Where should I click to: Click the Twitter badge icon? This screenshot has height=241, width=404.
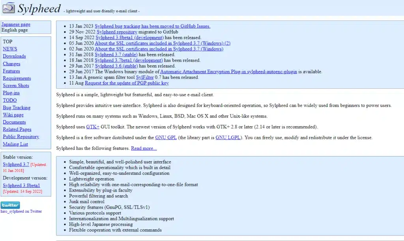tap(10, 205)
